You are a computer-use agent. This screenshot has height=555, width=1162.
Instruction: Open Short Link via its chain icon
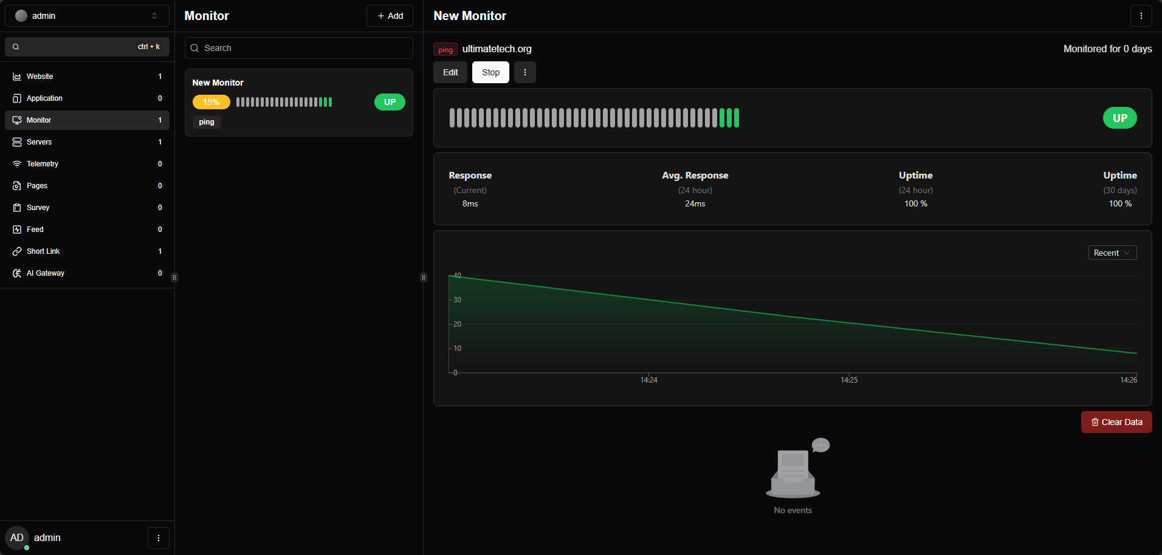(x=17, y=251)
